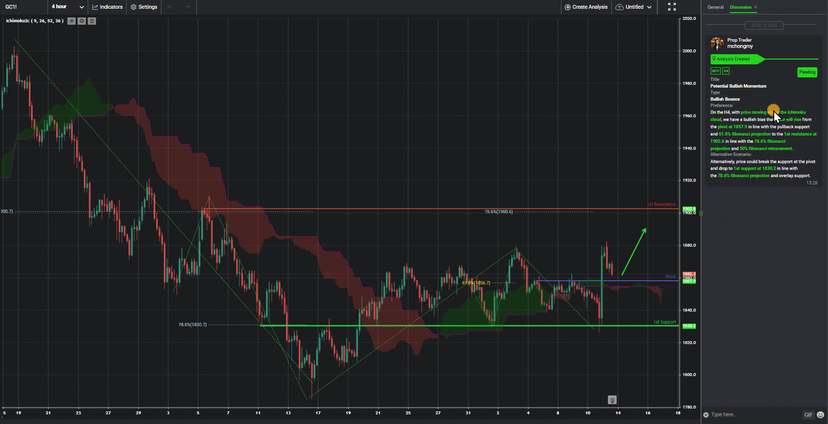
Task: Open Ichimoku indicator settings gear
Action: coord(82,21)
